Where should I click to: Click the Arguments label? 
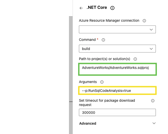pyautogui.click(x=88, y=82)
